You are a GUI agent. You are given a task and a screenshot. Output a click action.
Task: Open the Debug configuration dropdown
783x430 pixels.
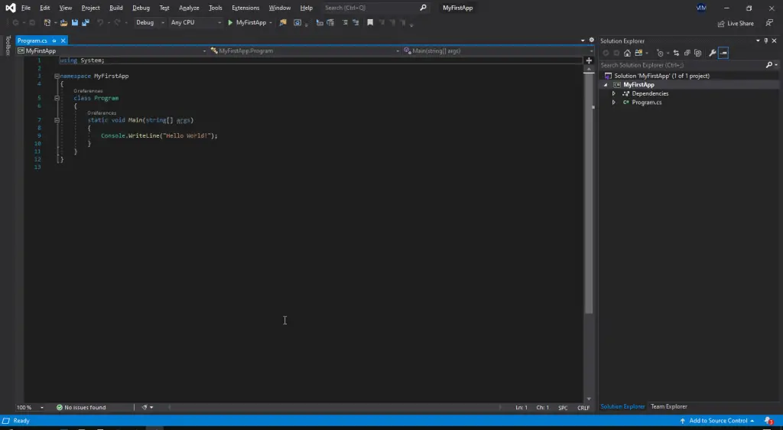[150, 23]
